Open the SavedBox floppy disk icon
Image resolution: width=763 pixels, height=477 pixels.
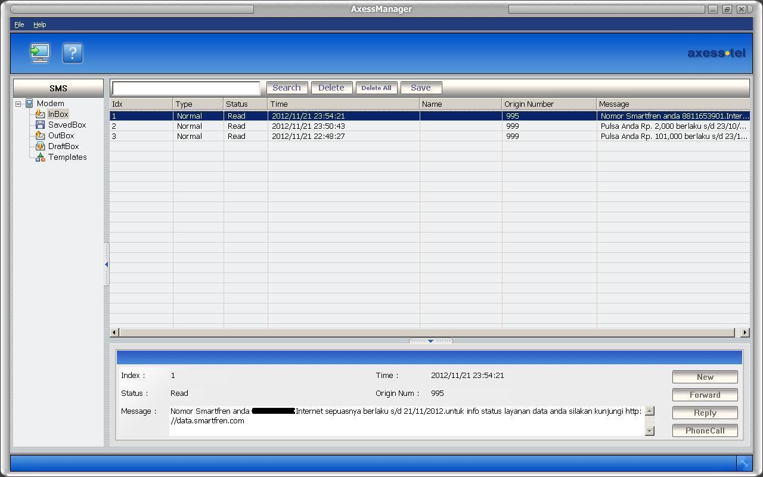click(x=40, y=125)
